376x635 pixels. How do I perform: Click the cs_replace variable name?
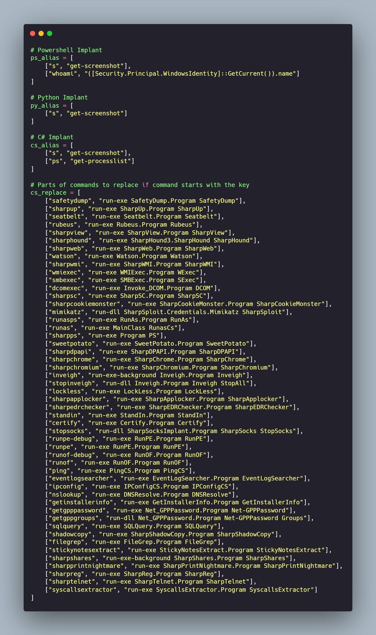point(48,193)
